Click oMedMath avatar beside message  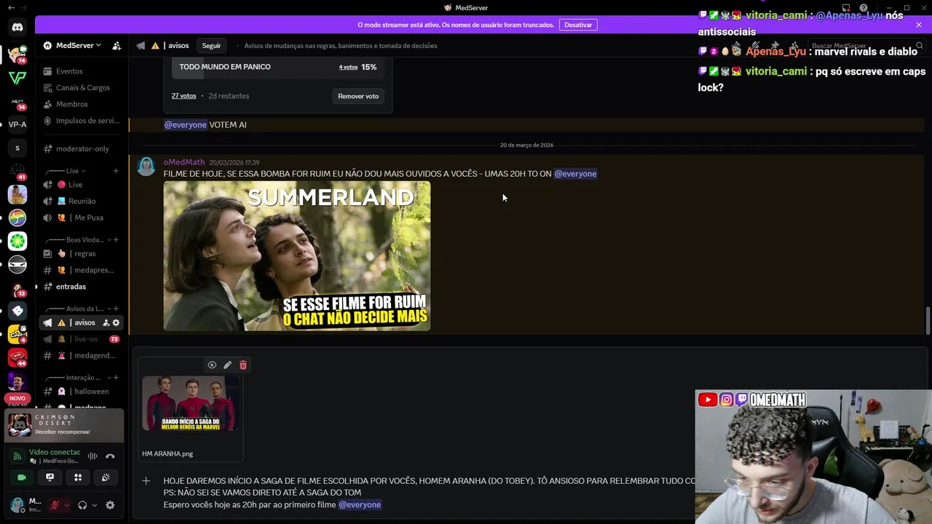click(x=146, y=167)
